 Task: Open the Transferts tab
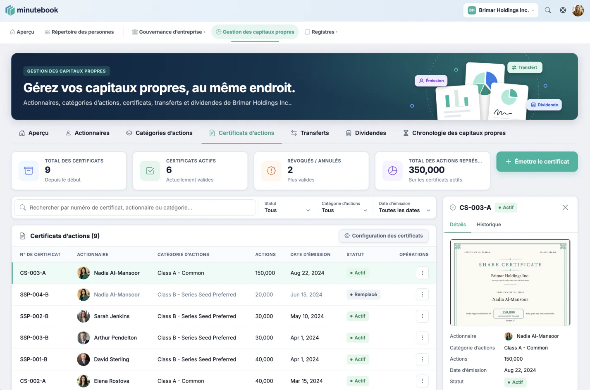pos(310,133)
